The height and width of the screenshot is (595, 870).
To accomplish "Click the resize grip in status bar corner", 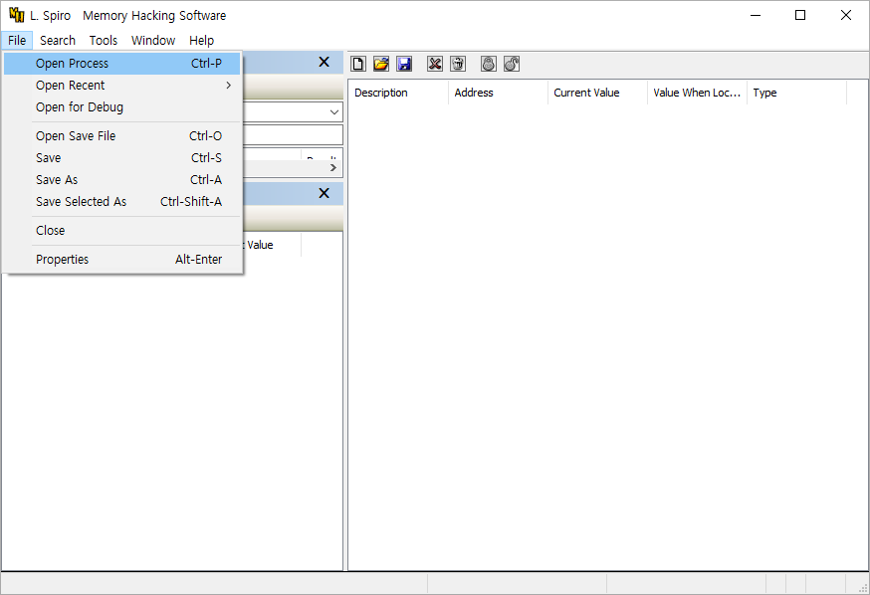I will point(863,588).
